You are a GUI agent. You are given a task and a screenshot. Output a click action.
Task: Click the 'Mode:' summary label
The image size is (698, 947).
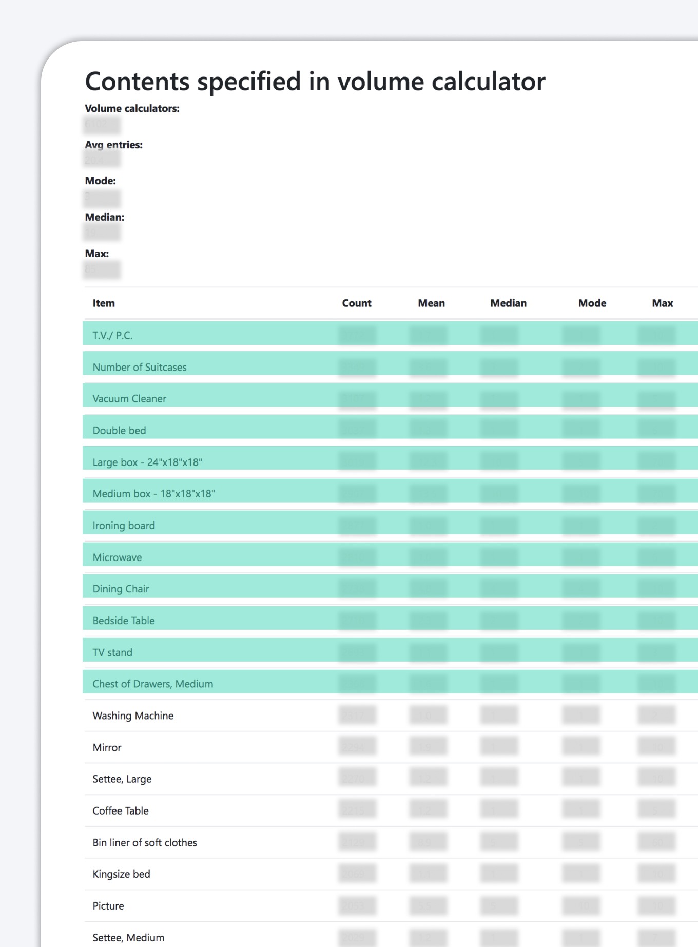[101, 181]
